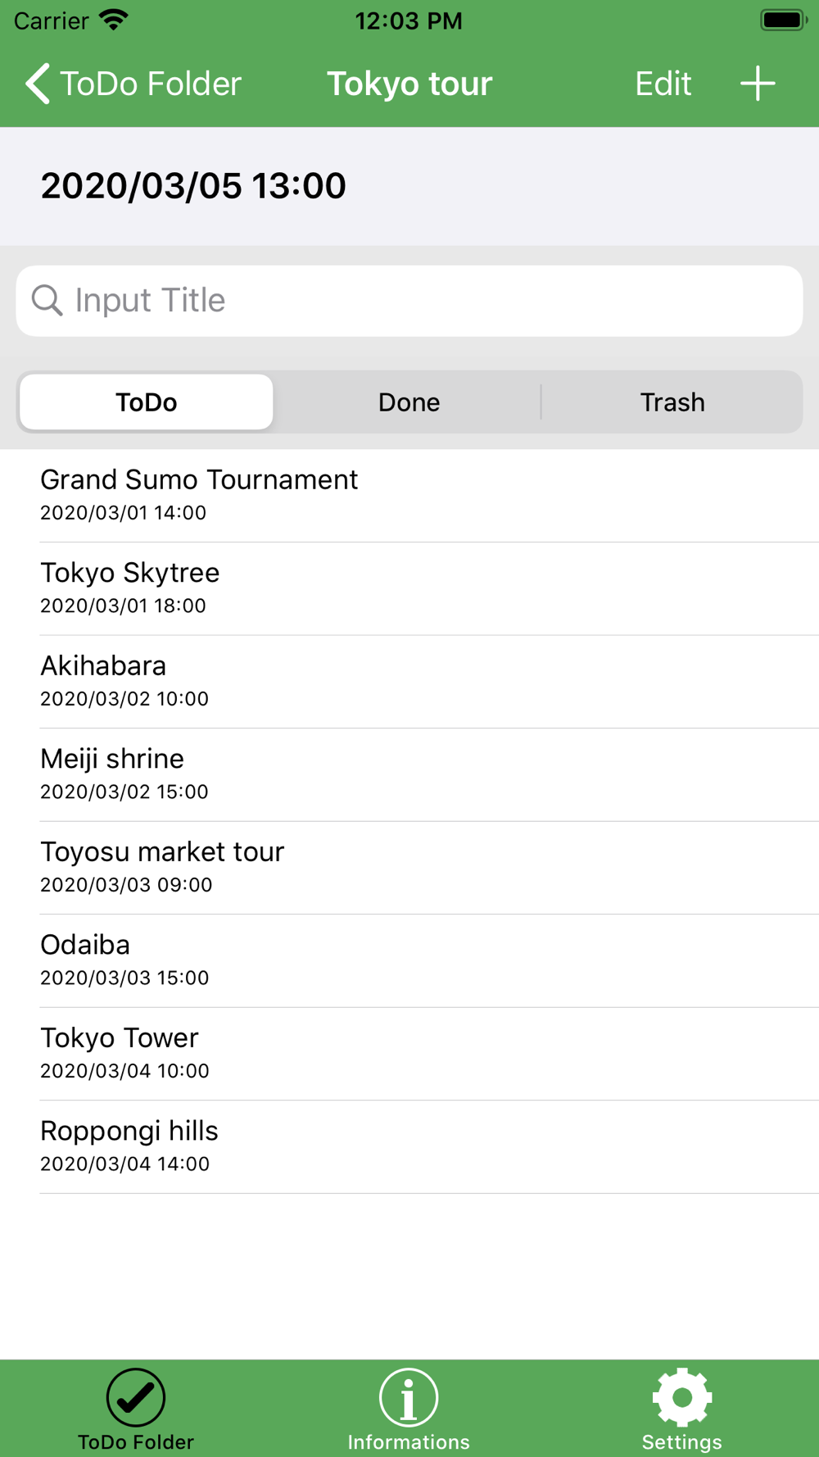Tap the plus icon to add a todo
819x1457 pixels.
tap(758, 84)
